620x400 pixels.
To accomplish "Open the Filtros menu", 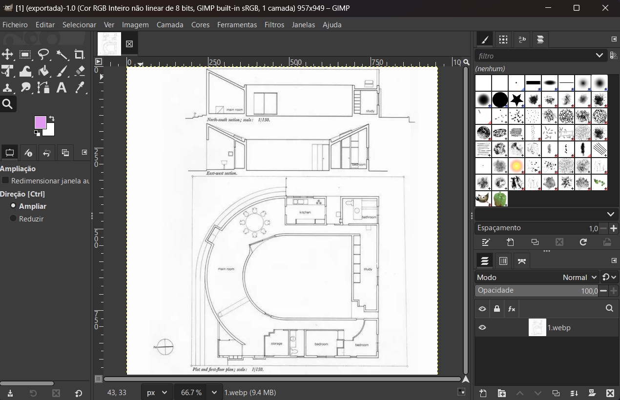I will [x=274, y=24].
